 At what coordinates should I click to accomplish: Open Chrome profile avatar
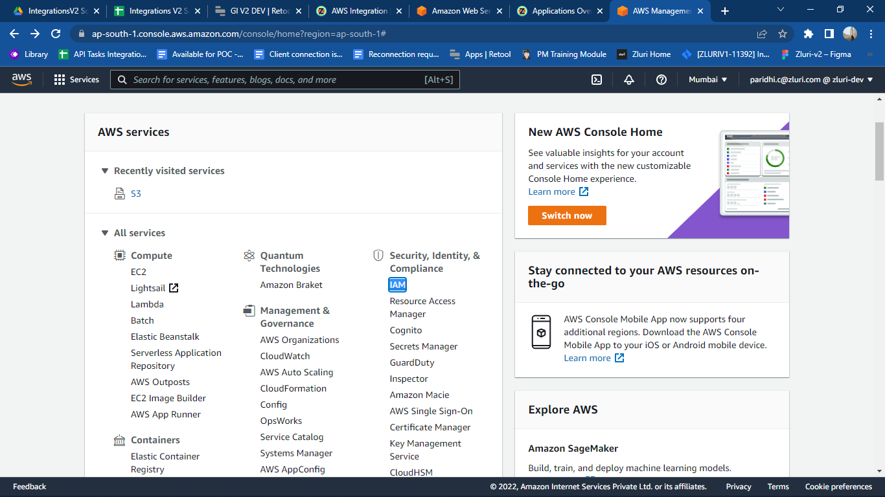pyautogui.click(x=850, y=34)
